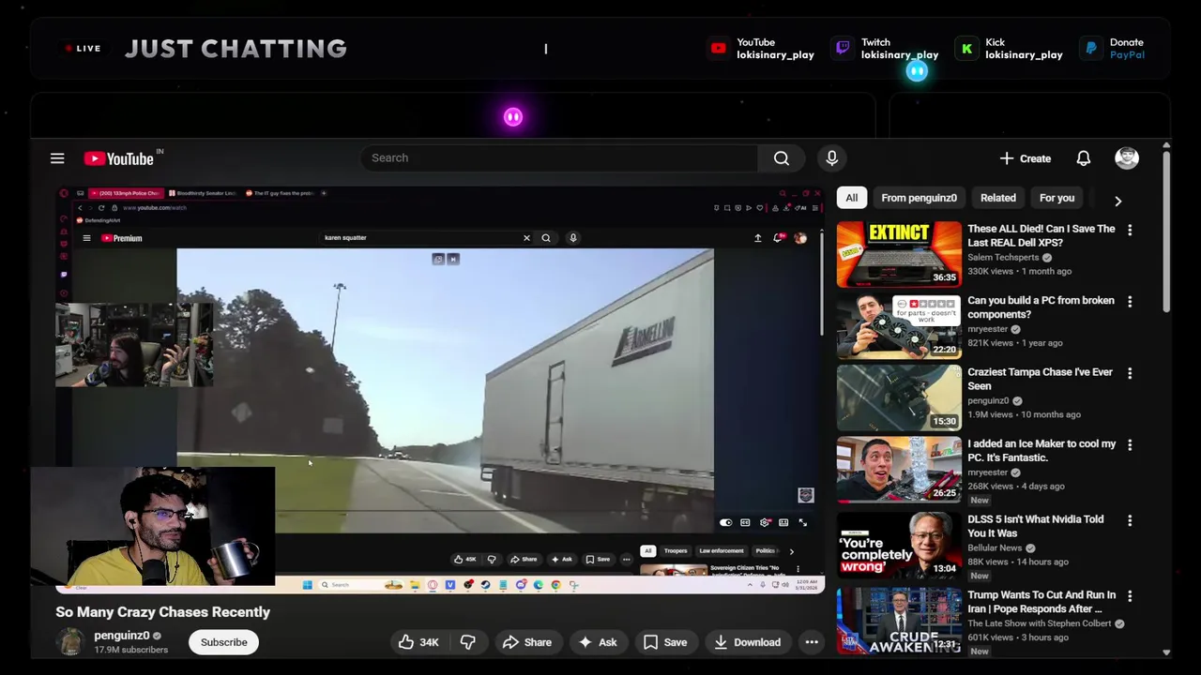
Task: Activate voice search microphone
Action: click(x=831, y=158)
